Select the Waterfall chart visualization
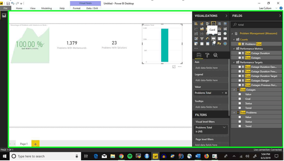The width and height of the screenshot is (284, 161). [x=196, y=34]
